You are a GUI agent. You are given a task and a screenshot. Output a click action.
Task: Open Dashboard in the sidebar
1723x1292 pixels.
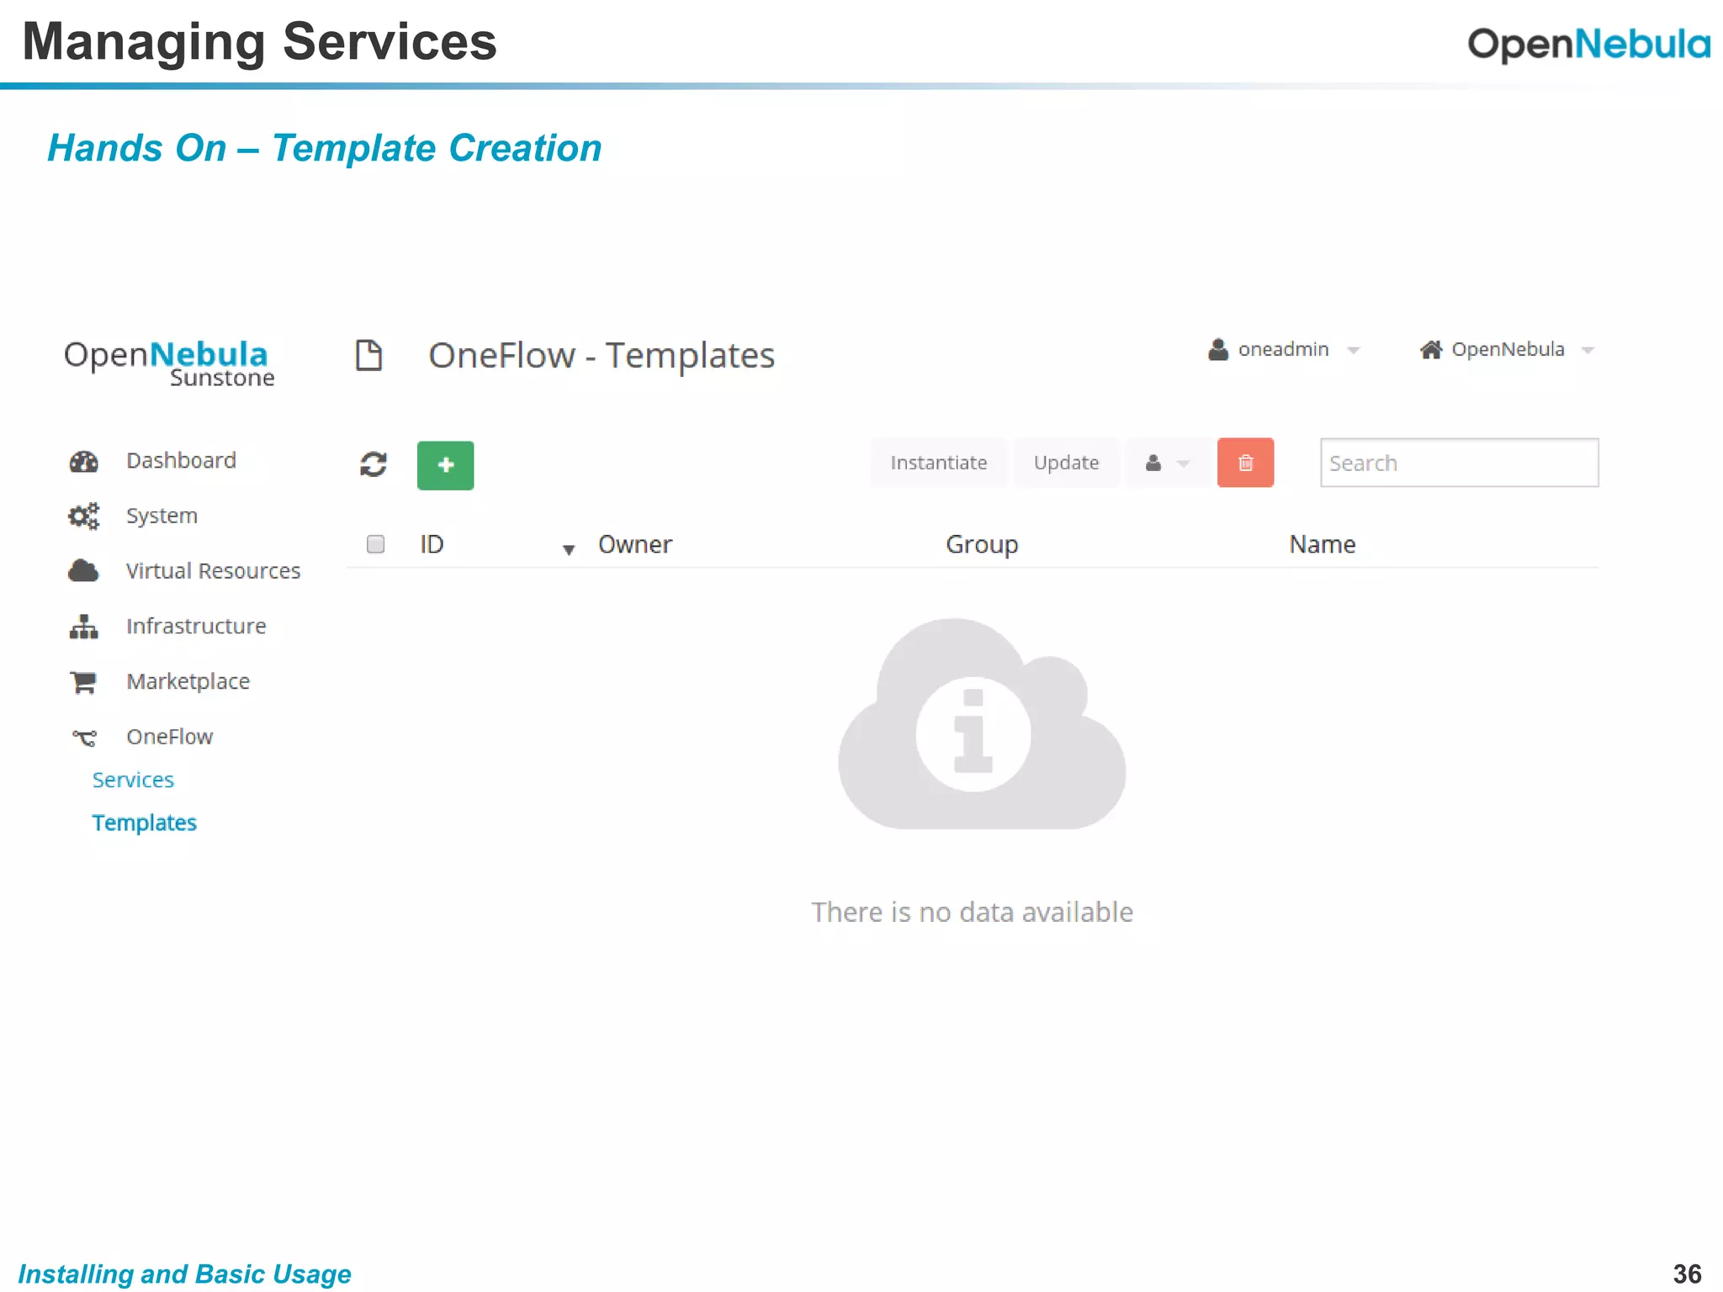[x=181, y=461]
